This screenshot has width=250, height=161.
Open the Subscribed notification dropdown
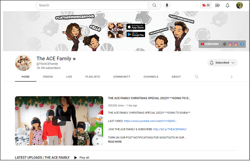[222, 62]
